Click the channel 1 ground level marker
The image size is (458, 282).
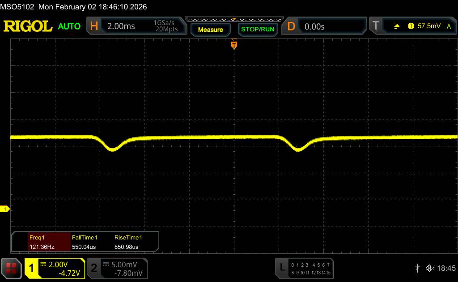tap(5, 209)
